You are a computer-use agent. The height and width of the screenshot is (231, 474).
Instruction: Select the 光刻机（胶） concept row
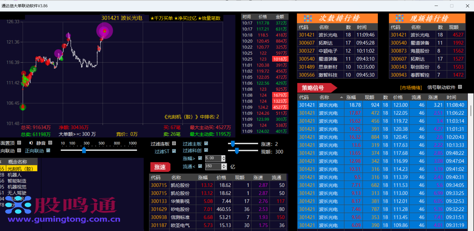point(19,169)
